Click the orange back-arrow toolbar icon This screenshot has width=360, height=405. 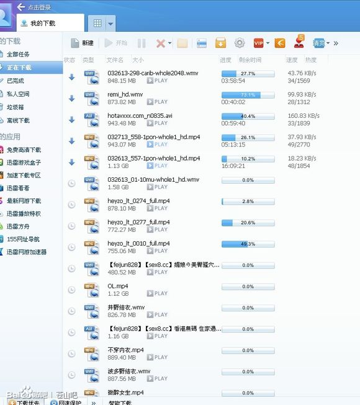(x=280, y=43)
